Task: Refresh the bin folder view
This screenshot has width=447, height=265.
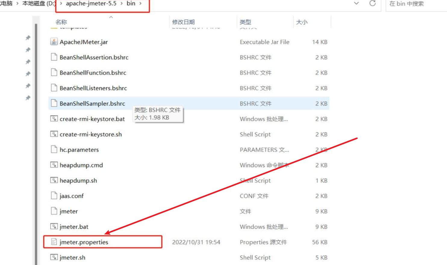Action: [372, 3]
